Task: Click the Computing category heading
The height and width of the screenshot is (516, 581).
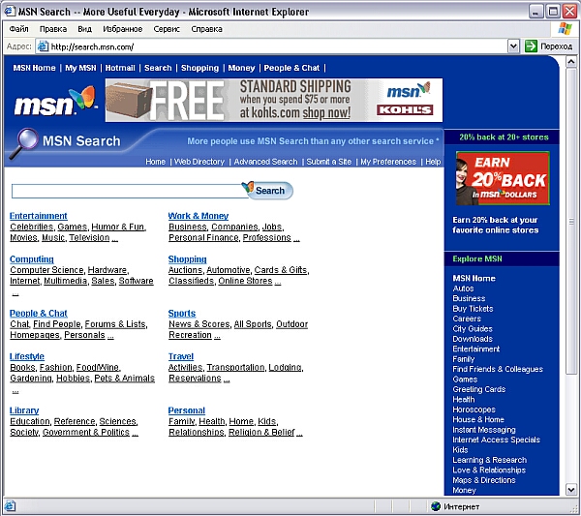Action: (31, 259)
